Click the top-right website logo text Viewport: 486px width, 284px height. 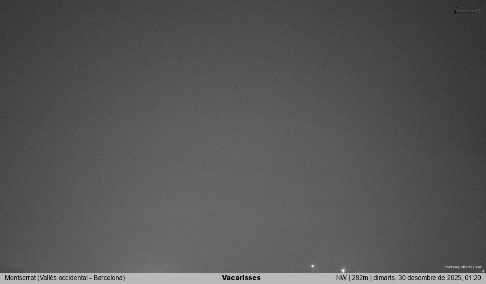click(x=467, y=11)
